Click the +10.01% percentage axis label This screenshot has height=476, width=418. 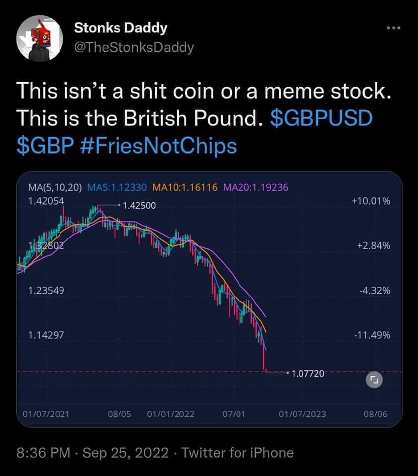(370, 201)
